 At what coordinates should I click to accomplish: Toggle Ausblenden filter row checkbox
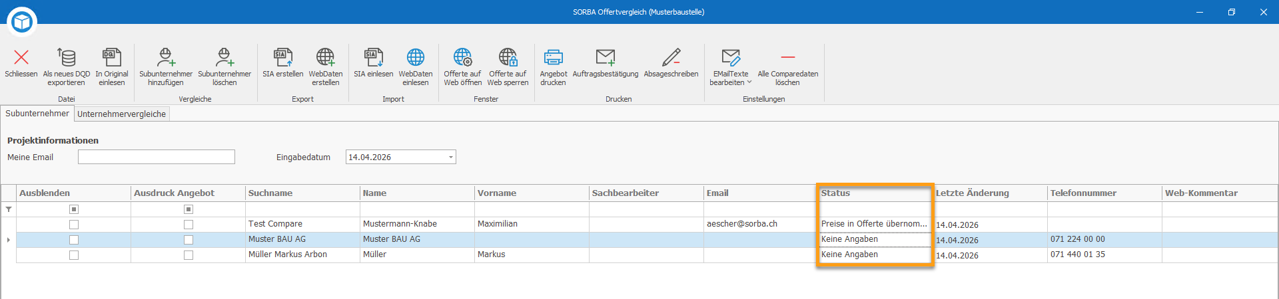[x=74, y=209]
